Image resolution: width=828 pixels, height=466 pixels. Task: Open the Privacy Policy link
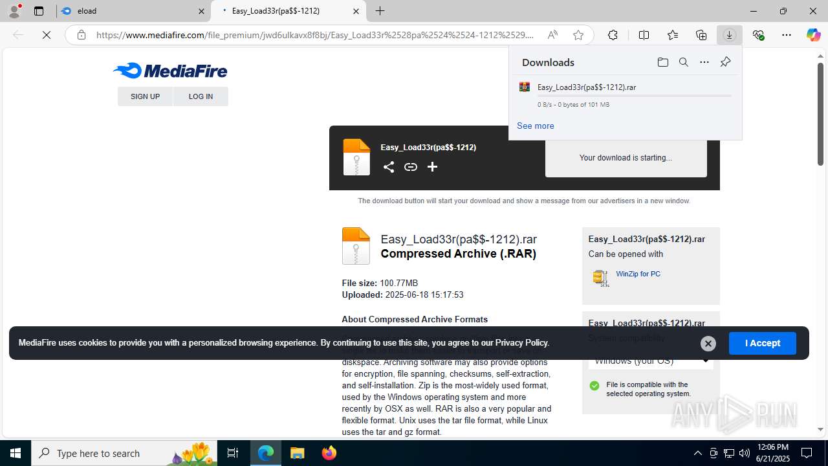(521, 343)
